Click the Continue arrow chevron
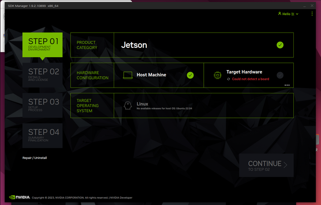 [286, 165]
